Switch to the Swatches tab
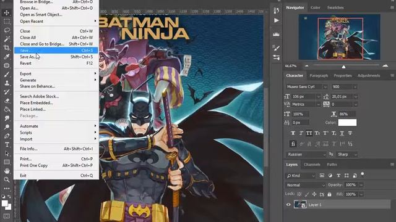The image size is (396, 222). [335, 7]
